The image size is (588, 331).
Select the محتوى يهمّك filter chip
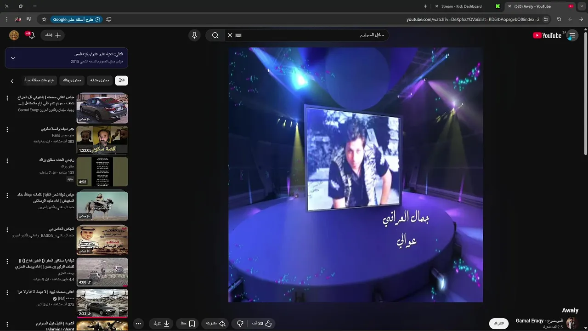pos(72,80)
